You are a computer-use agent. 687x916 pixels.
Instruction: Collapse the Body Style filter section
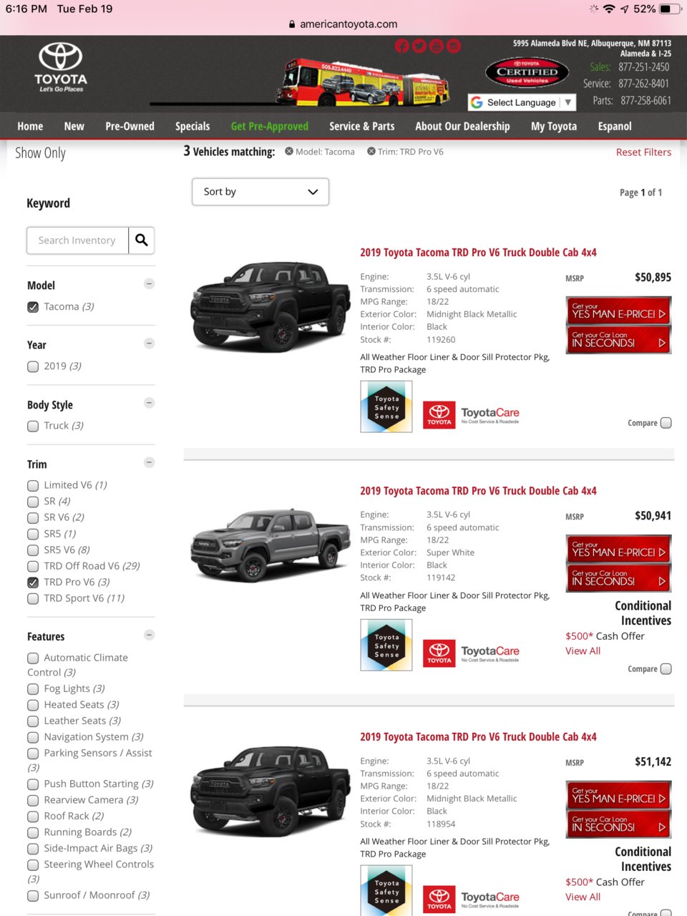pos(150,402)
